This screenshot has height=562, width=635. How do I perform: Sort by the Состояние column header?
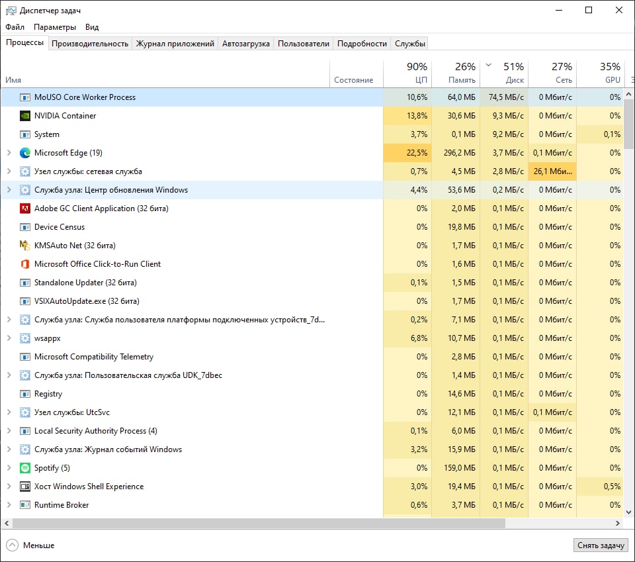[357, 73]
